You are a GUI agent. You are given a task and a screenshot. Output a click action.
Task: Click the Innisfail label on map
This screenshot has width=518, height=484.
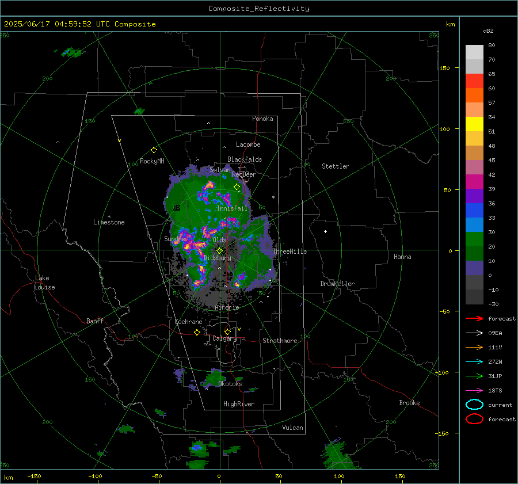232,208
